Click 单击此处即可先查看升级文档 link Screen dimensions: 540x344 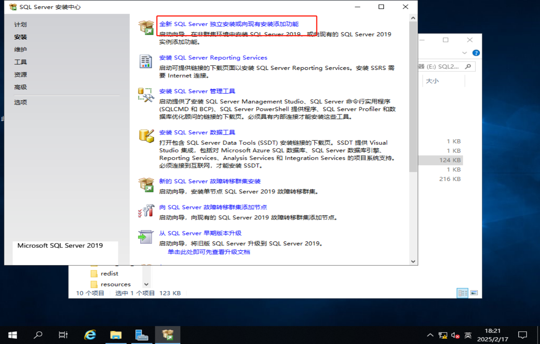[210, 252]
